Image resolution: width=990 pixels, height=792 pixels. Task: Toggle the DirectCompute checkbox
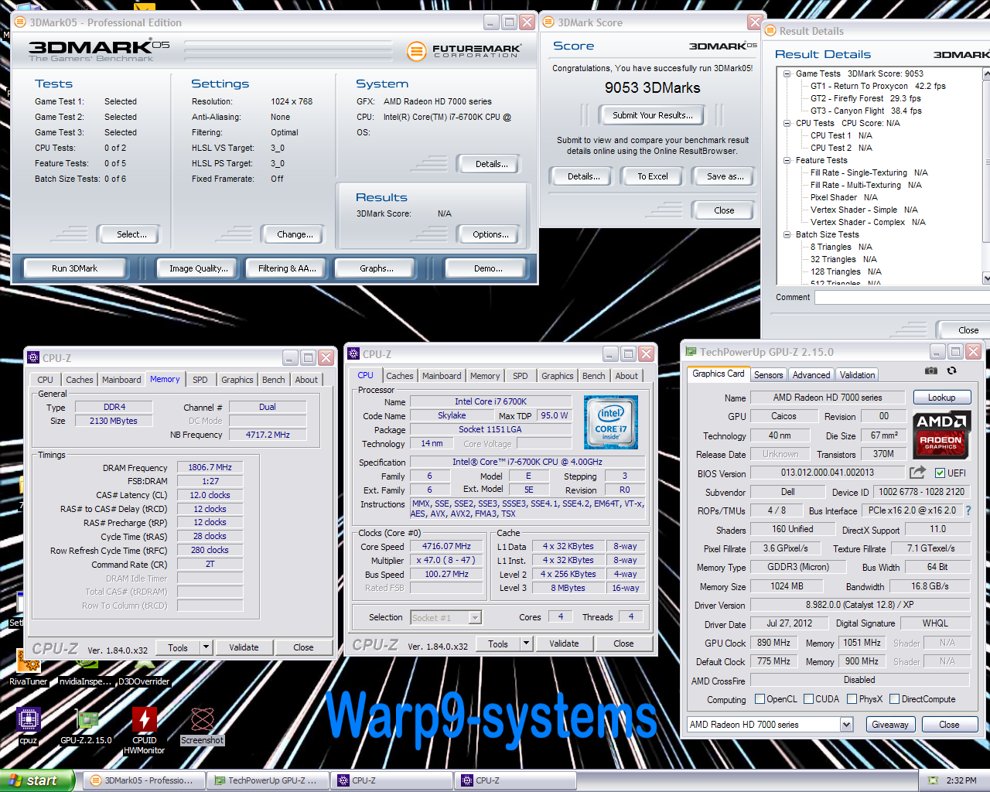point(894,699)
